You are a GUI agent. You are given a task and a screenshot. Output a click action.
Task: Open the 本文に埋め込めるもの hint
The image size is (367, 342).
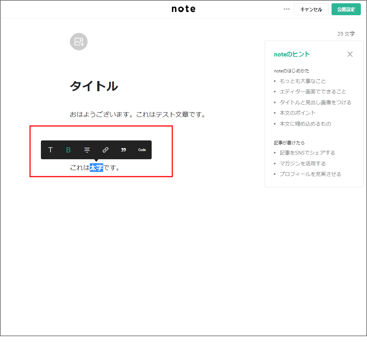(305, 124)
